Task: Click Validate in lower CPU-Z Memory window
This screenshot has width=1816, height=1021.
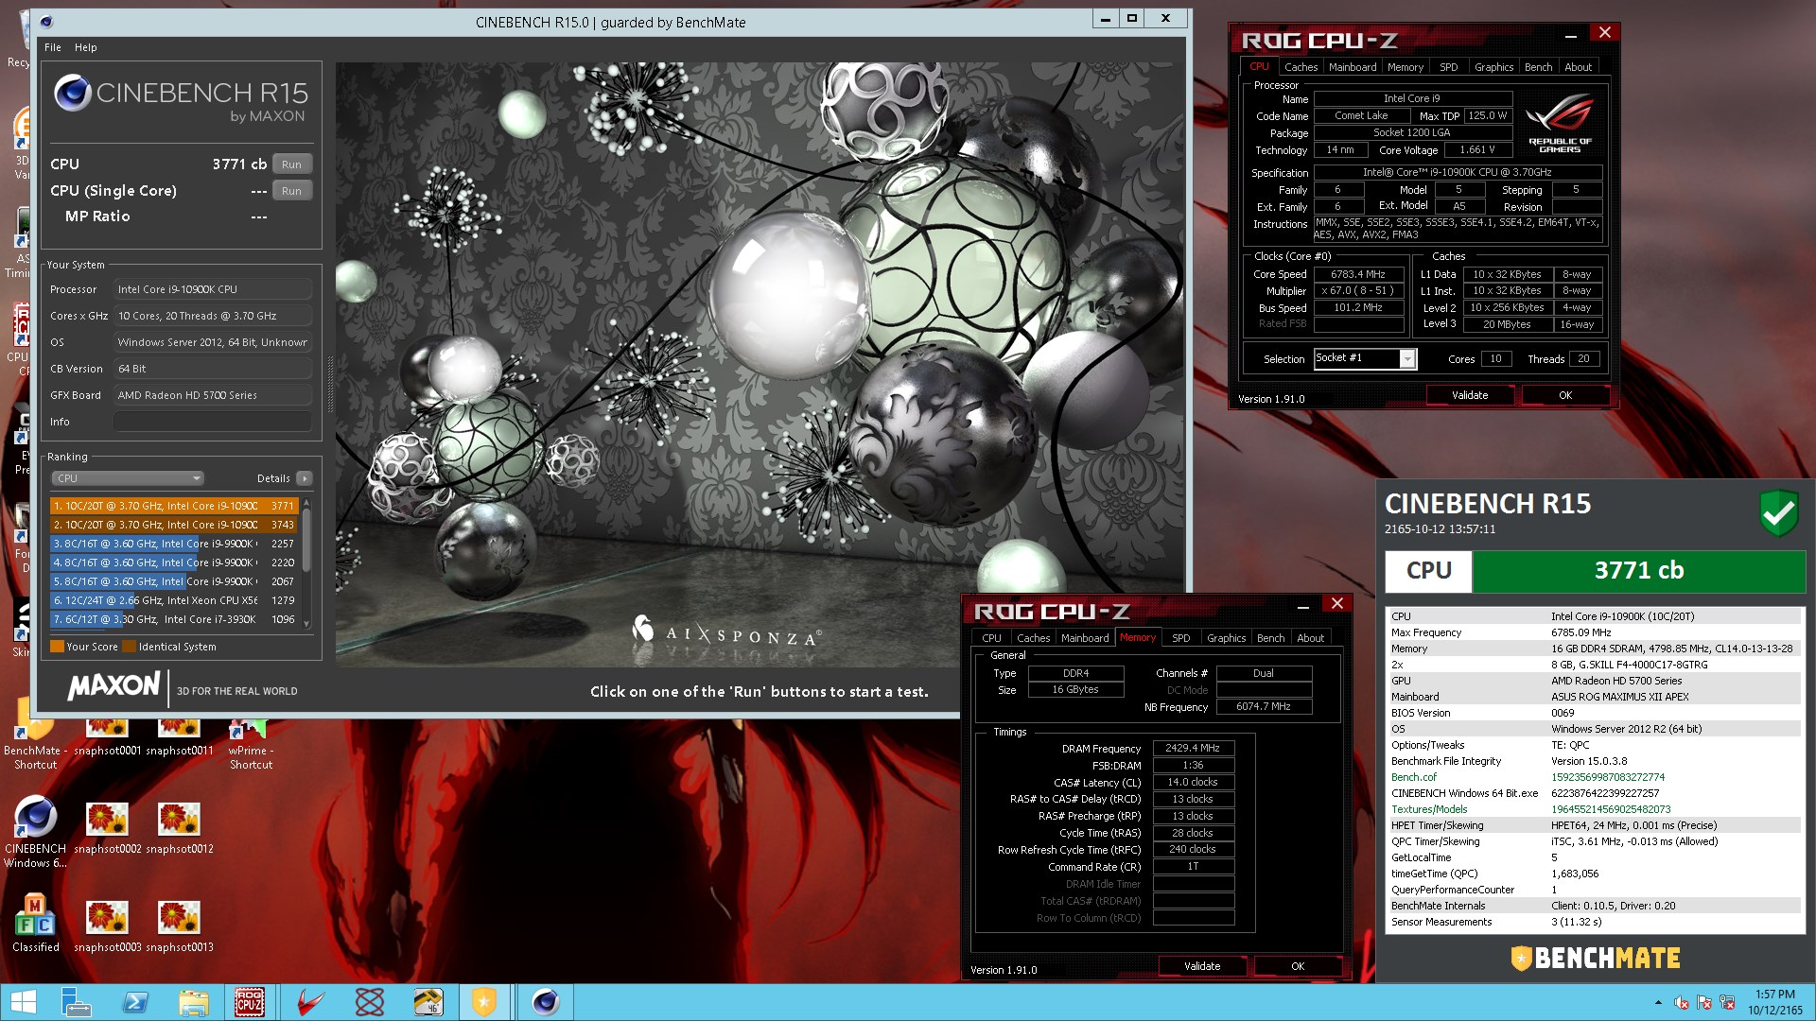Action: [x=1202, y=966]
